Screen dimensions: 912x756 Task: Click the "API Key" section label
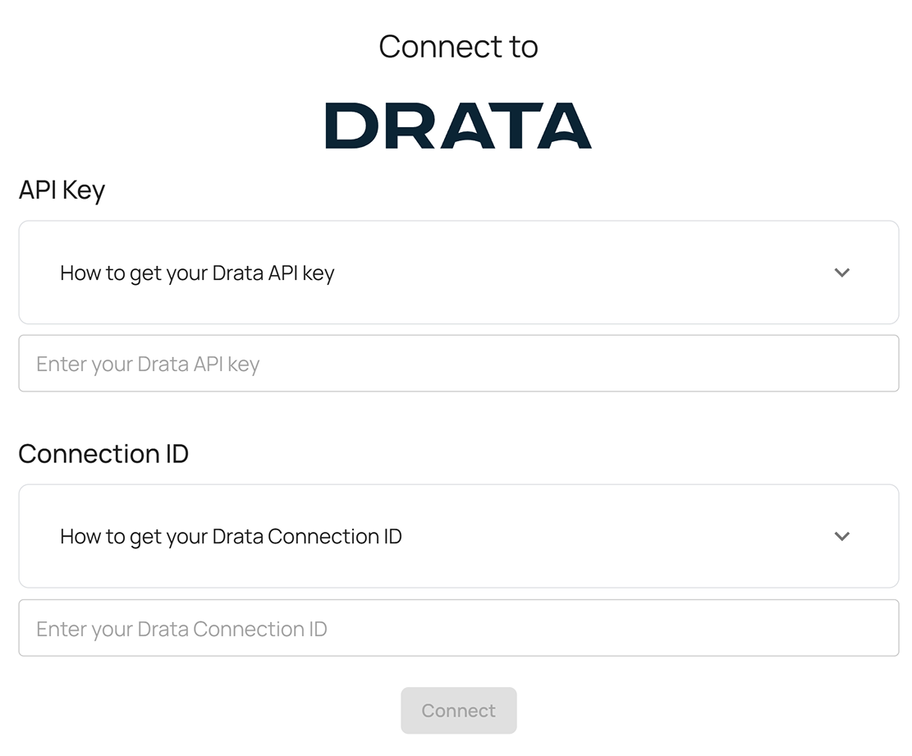tap(62, 190)
